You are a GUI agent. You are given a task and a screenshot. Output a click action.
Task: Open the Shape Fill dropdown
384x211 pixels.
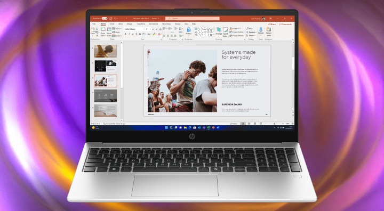tap(235, 28)
